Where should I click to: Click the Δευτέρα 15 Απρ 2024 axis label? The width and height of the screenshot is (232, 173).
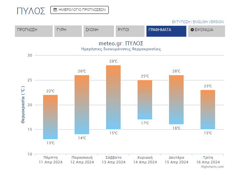[177, 160]
